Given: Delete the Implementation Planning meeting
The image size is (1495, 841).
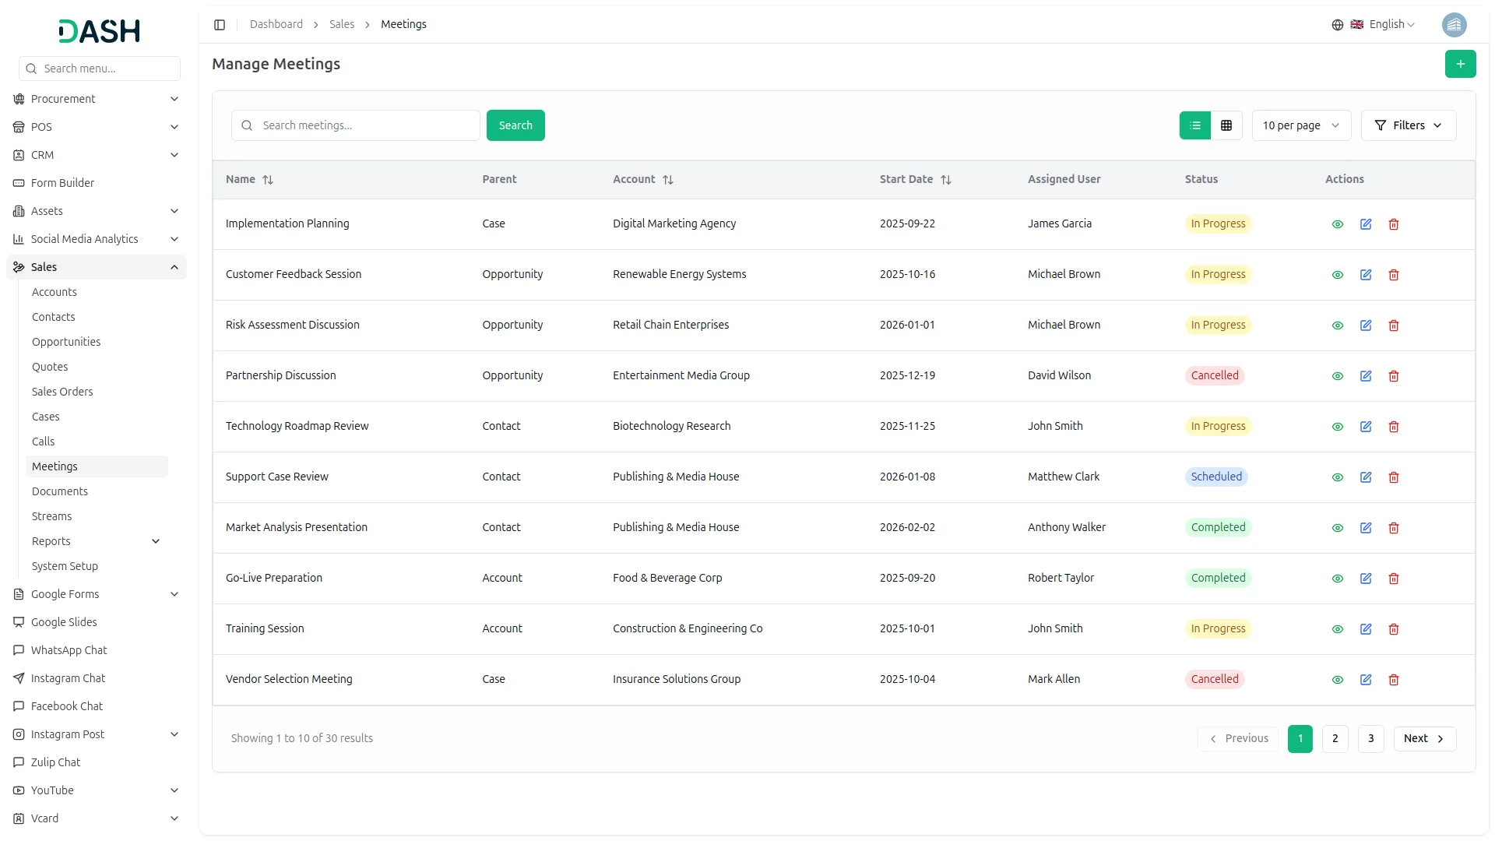Looking at the screenshot, I should (1394, 224).
